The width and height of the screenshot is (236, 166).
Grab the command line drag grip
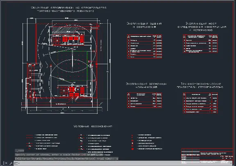(x=4, y=163)
